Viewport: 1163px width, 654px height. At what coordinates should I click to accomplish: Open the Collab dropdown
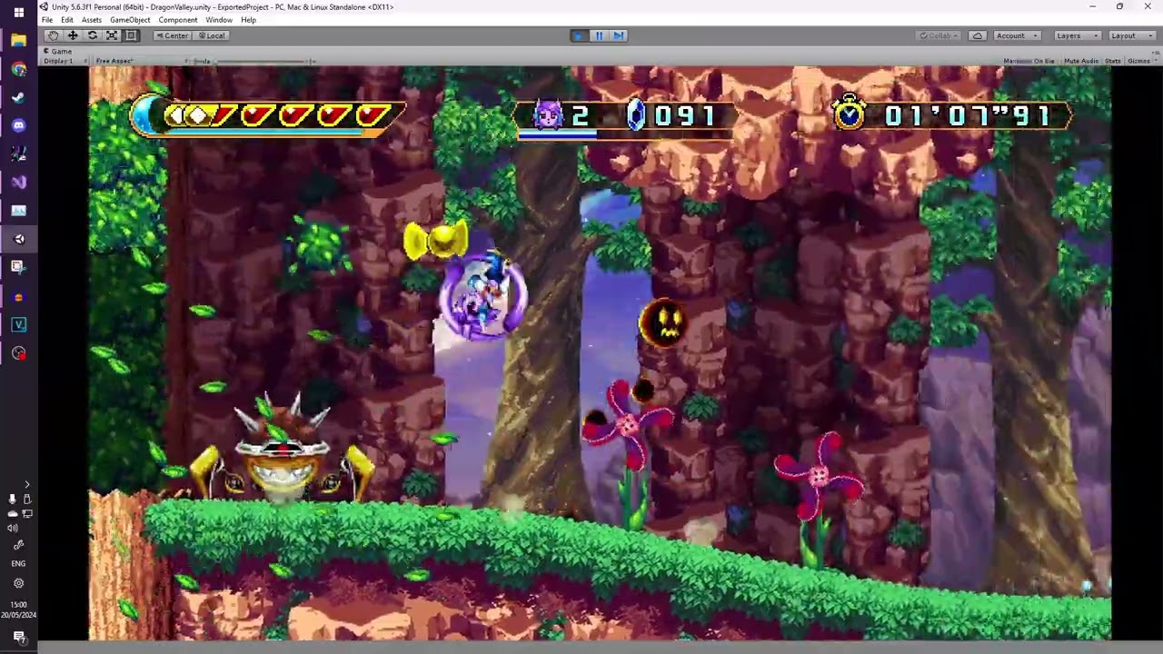(939, 35)
